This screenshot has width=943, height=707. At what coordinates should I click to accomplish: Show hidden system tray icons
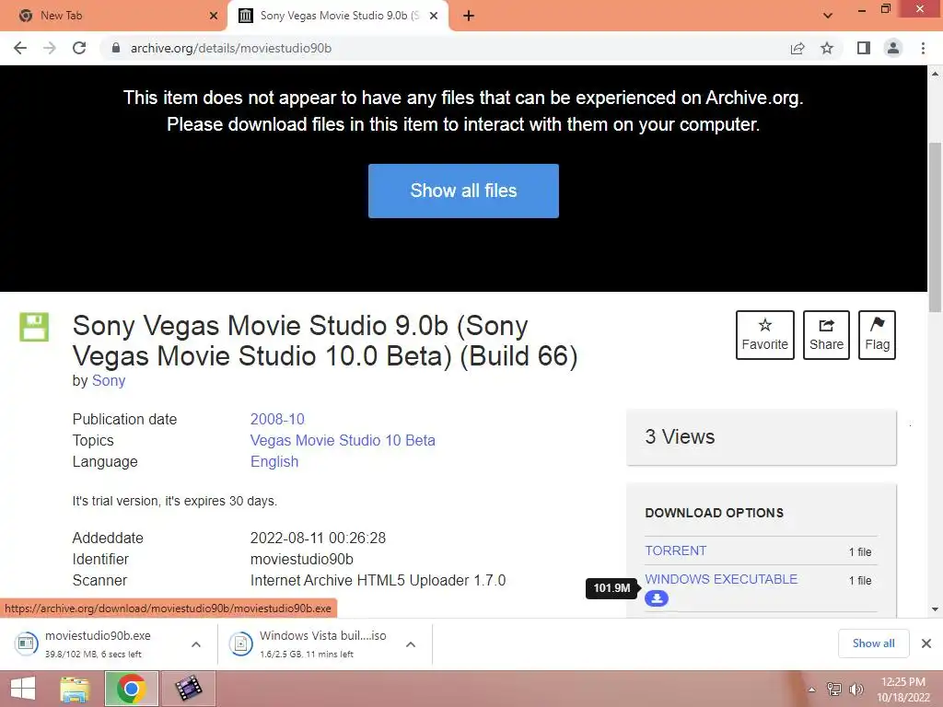pos(811,690)
